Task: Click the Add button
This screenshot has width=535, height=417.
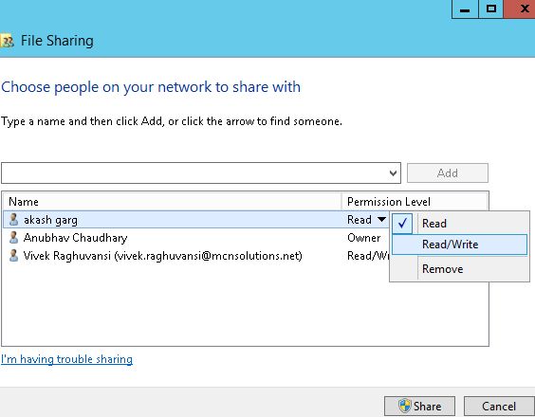Action: coord(448,173)
